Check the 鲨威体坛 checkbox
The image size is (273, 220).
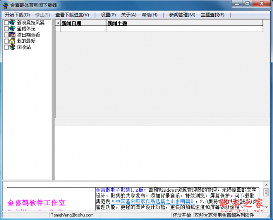(x=6, y=29)
